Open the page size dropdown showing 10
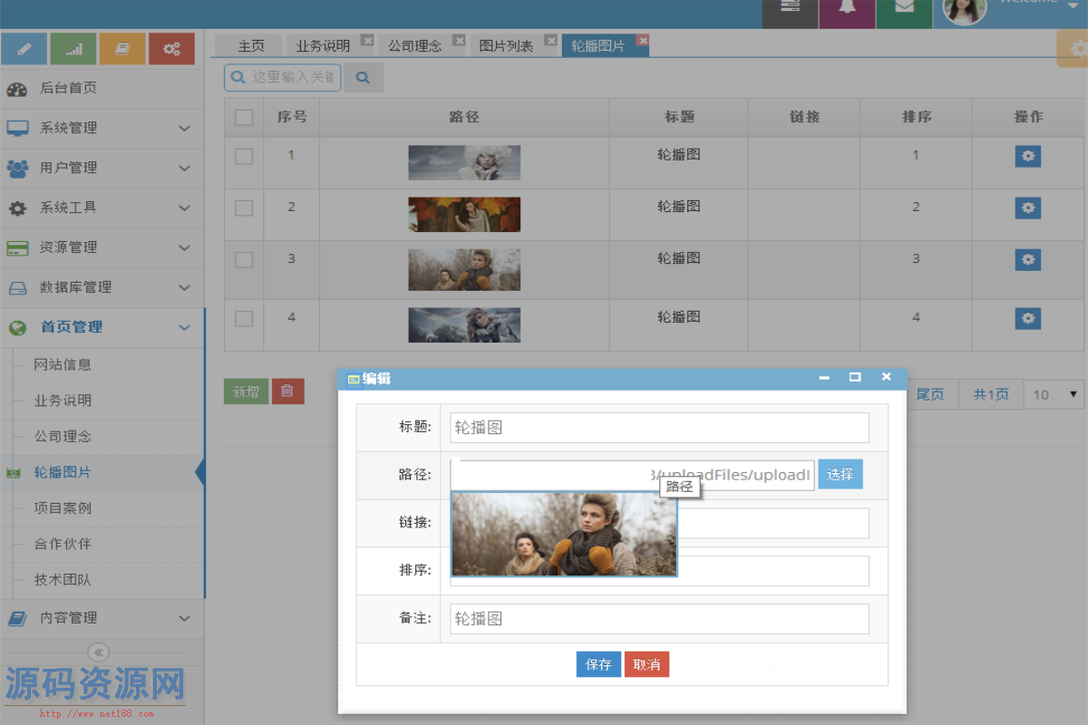 [x=1054, y=394]
